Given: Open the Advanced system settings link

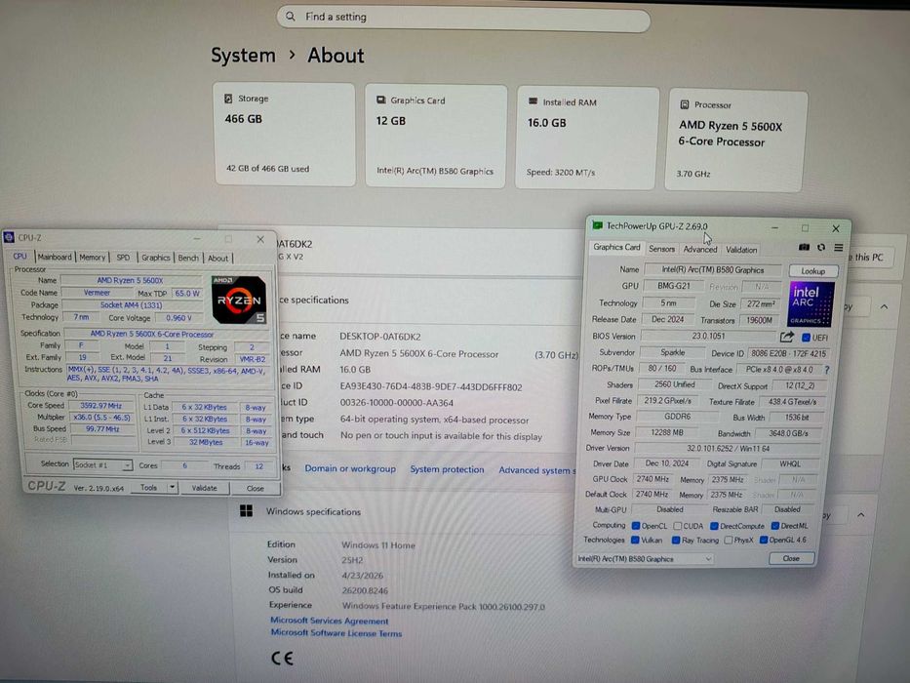Looking at the screenshot, I should [x=536, y=470].
